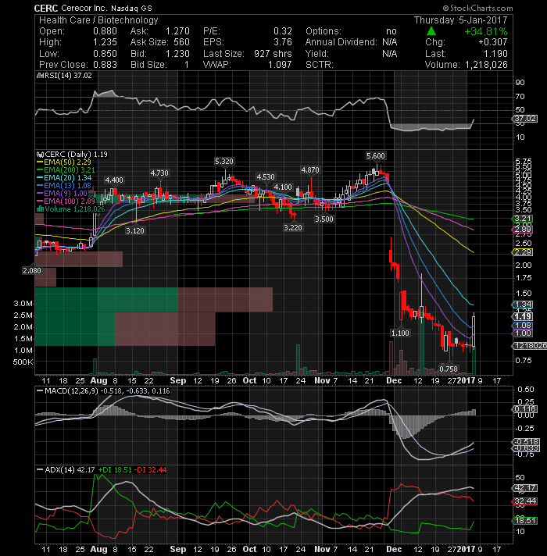Click the 'EMA(13) 1.08' legend entry

click(x=67, y=186)
